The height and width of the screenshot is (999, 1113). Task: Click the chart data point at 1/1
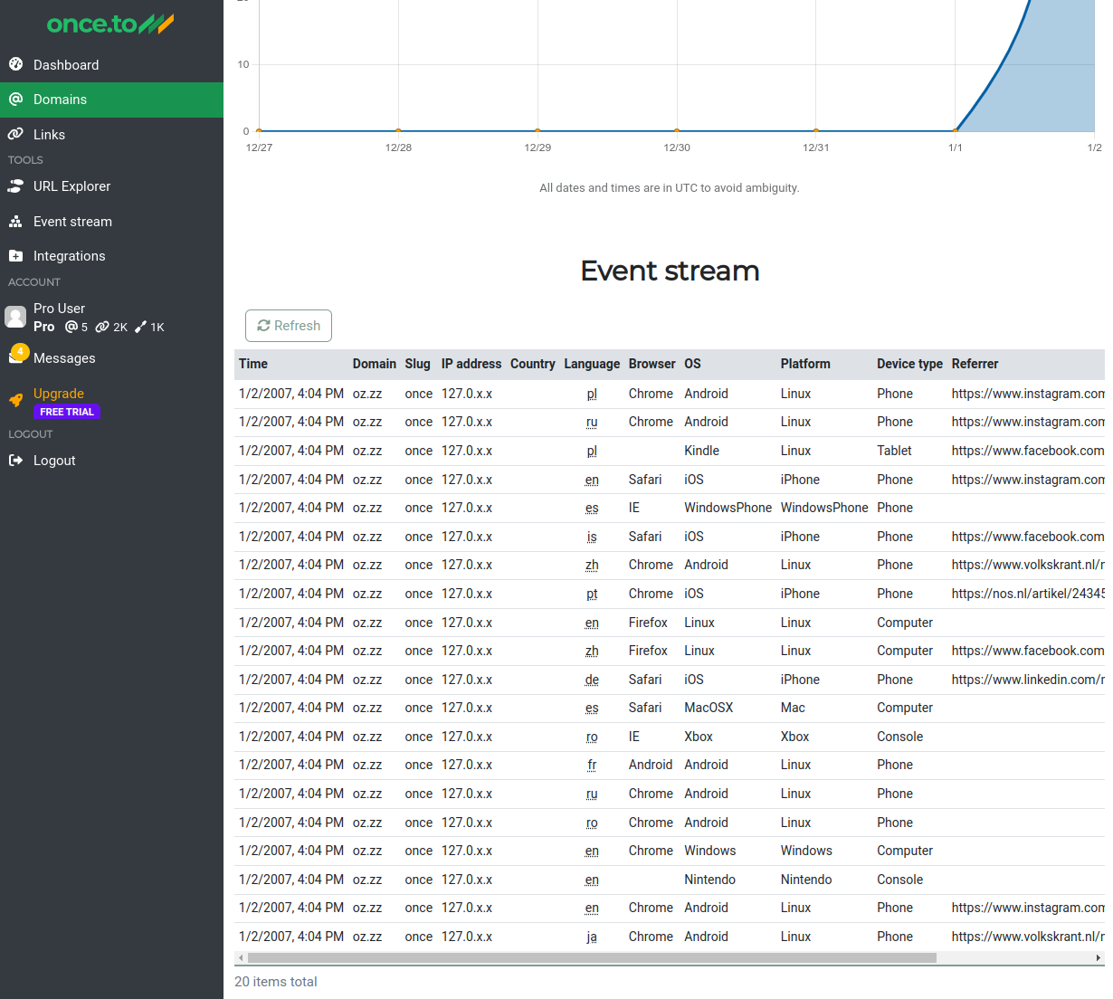coord(956,131)
